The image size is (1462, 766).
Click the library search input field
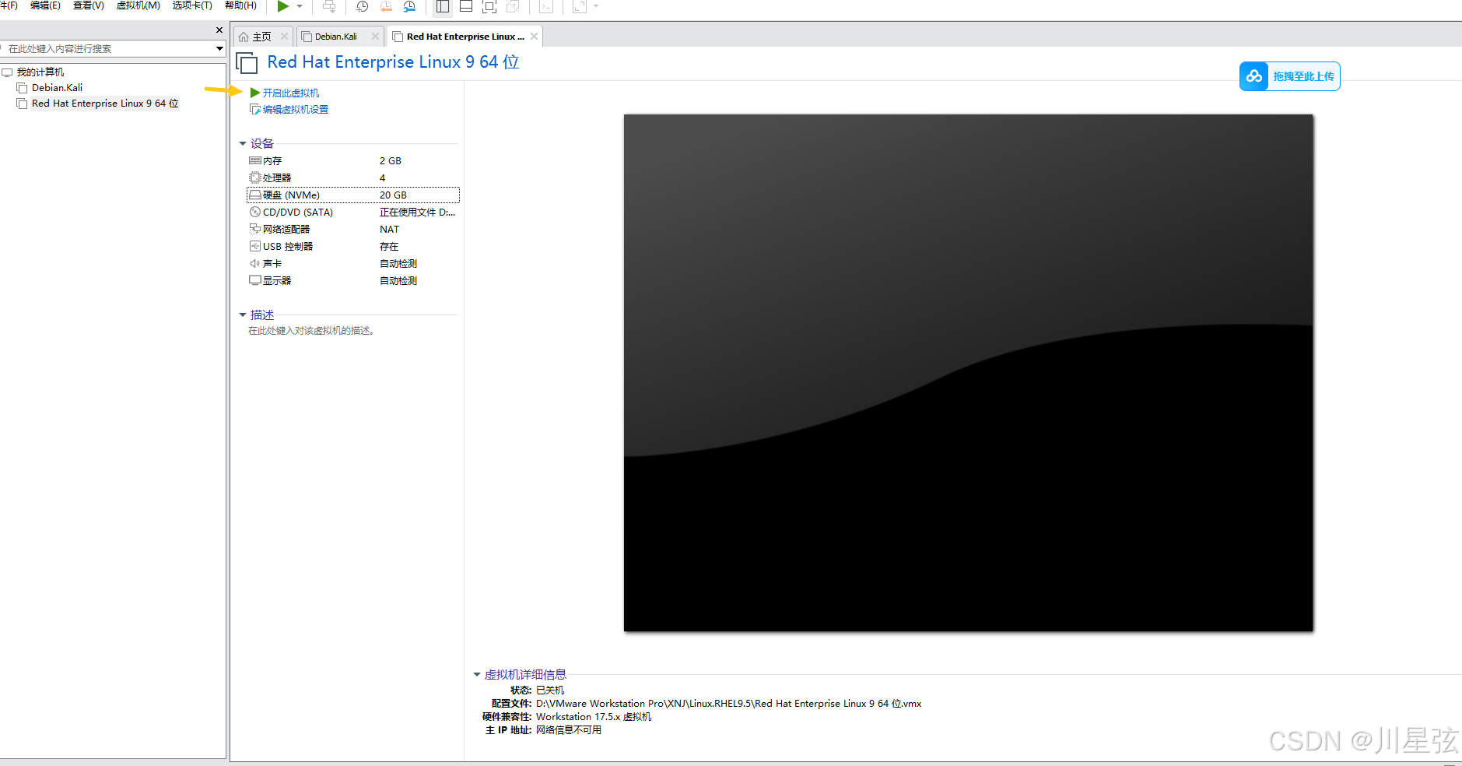click(x=107, y=48)
